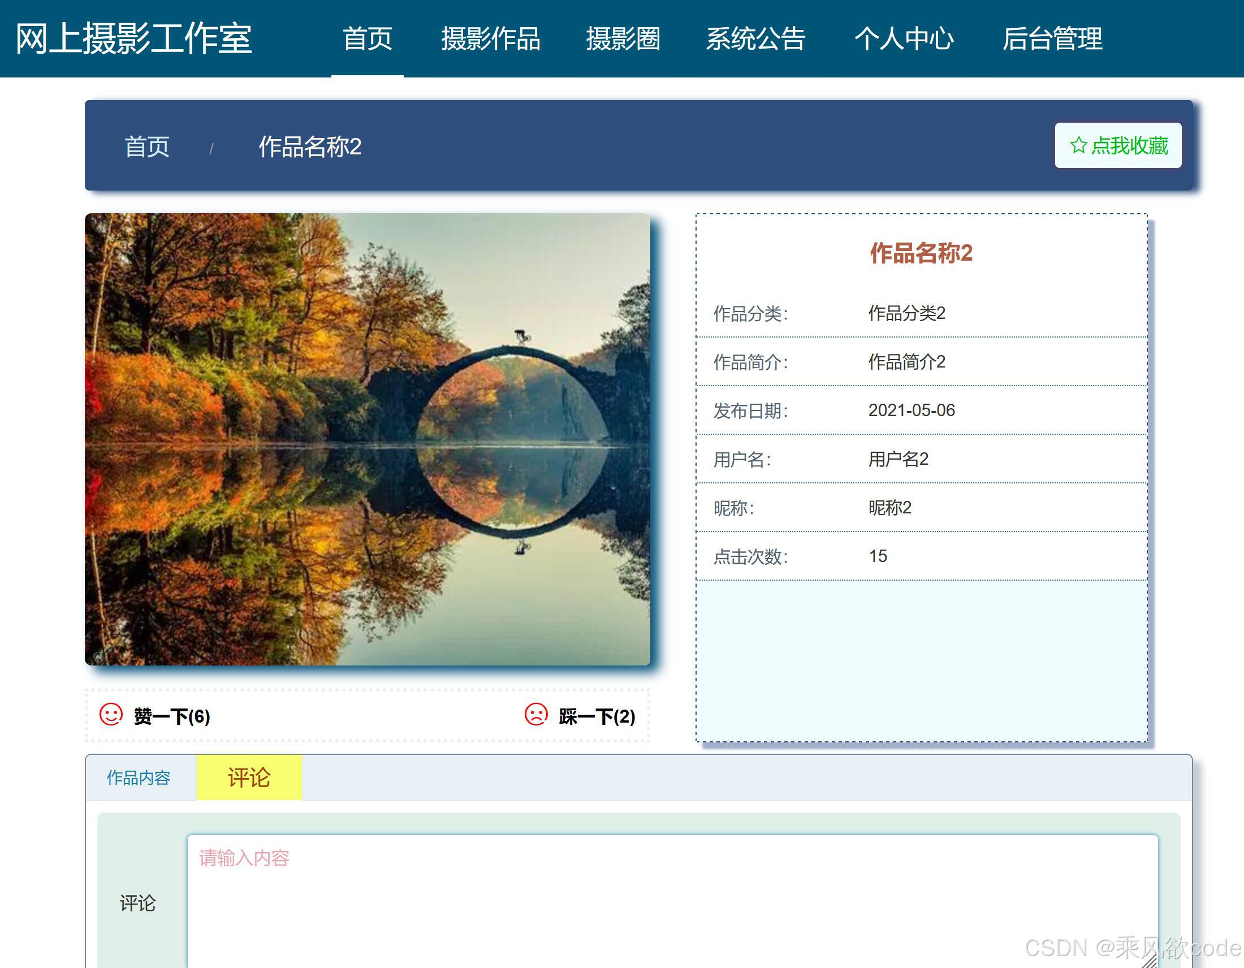The image size is (1244, 968).
Task: Click the site title 网上摄影工作室
Action: click(134, 38)
